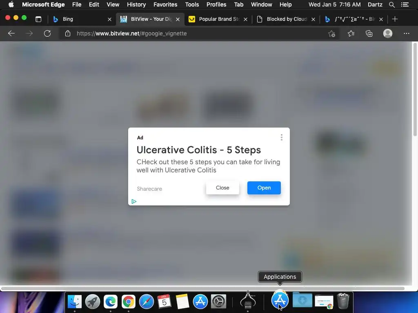The width and height of the screenshot is (418, 313).
Task: View site information lock icon
Action: point(68,33)
